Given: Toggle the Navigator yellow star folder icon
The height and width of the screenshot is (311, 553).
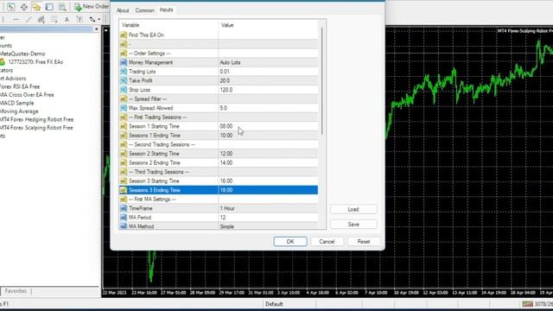Looking at the screenshot, I should 36,6.
